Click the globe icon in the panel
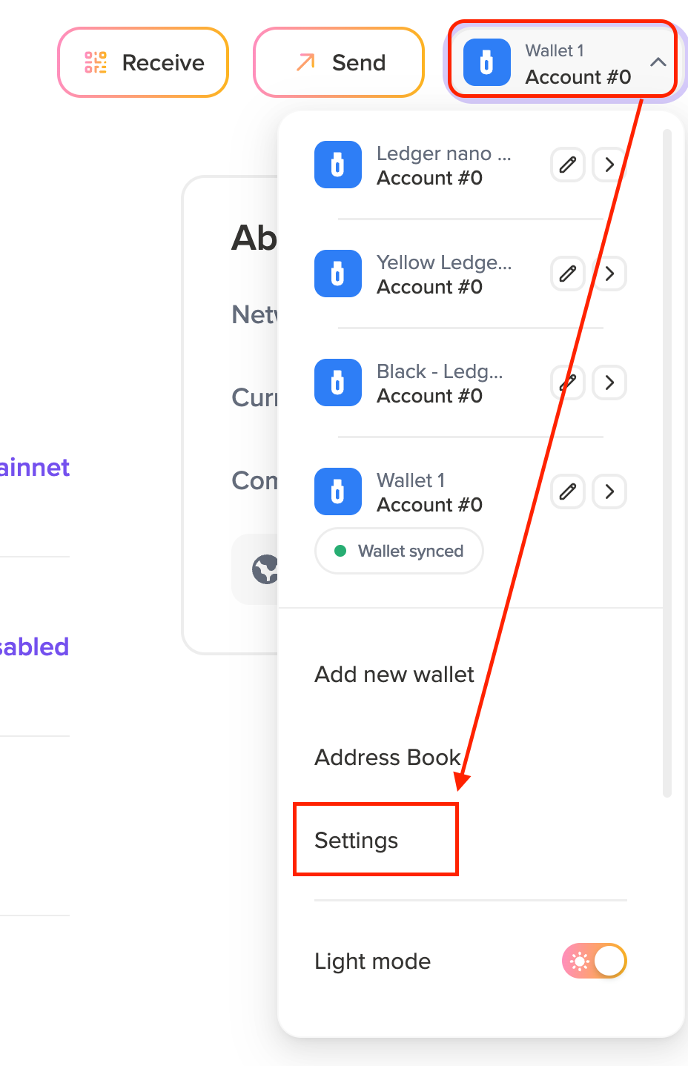This screenshot has width=688, height=1066. click(x=265, y=569)
